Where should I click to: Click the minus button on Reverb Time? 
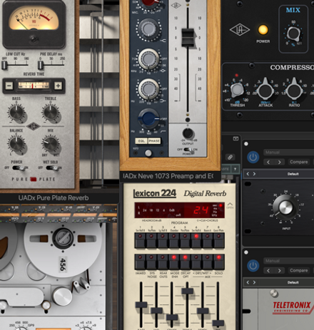(9, 86)
